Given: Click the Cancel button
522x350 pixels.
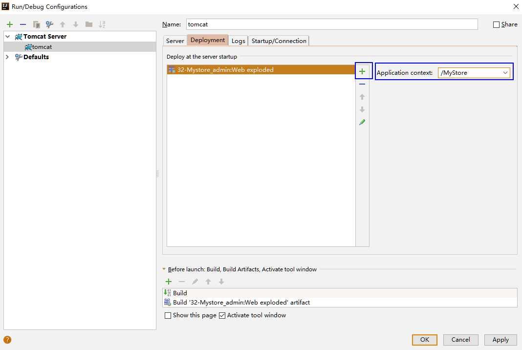Looking at the screenshot, I should (461, 340).
